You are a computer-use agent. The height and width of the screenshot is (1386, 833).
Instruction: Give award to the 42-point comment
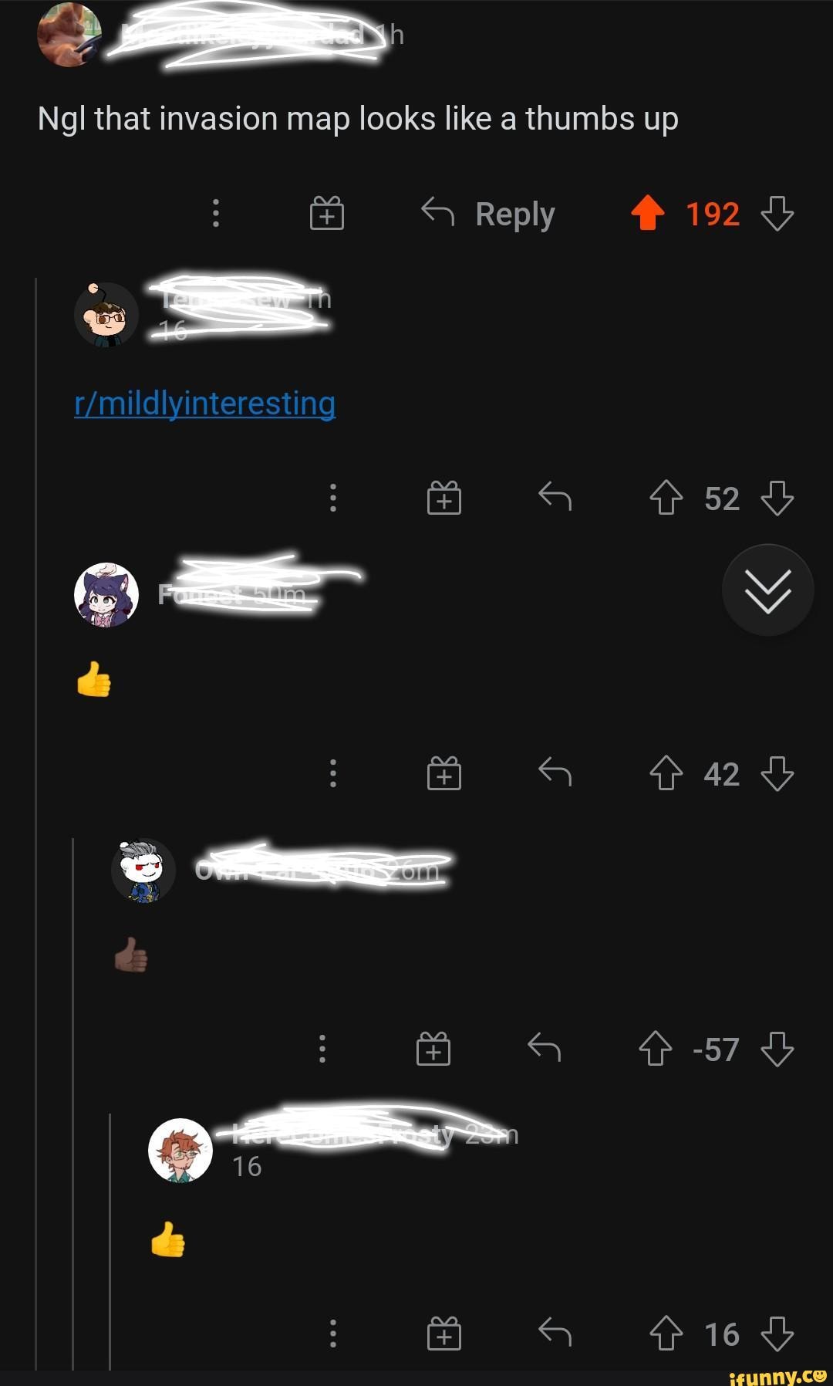[444, 773]
